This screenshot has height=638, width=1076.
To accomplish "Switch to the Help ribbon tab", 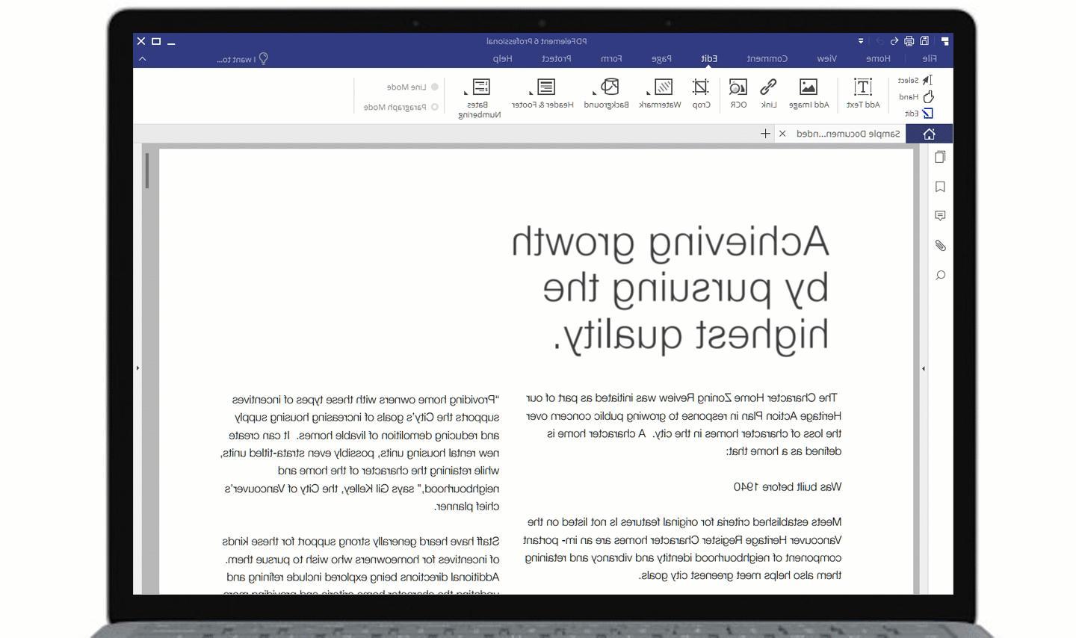I will (503, 58).
